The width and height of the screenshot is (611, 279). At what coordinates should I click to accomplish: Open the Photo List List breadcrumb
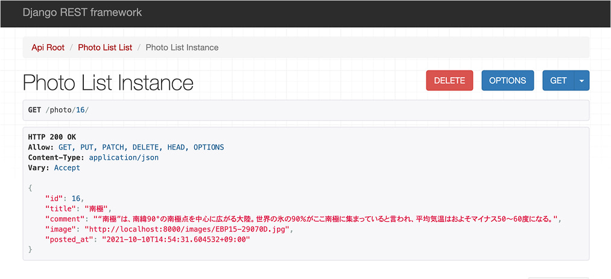click(105, 48)
